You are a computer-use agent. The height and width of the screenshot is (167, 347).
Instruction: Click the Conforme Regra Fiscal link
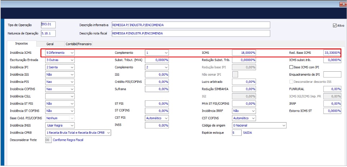pos(68,140)
